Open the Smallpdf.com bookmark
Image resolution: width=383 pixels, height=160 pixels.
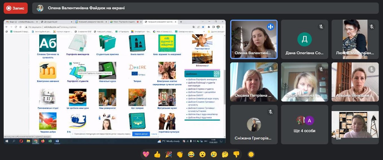140,31
